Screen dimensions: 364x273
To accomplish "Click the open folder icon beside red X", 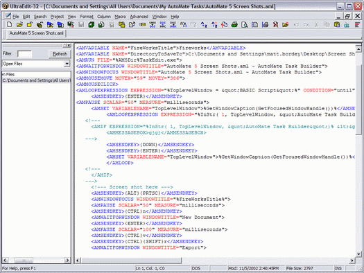I will pos(286,24).
